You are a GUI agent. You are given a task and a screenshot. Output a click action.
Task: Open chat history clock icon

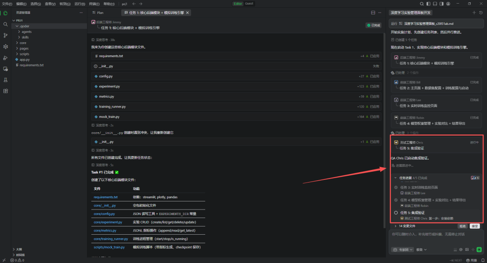click(x=481, y=13)
